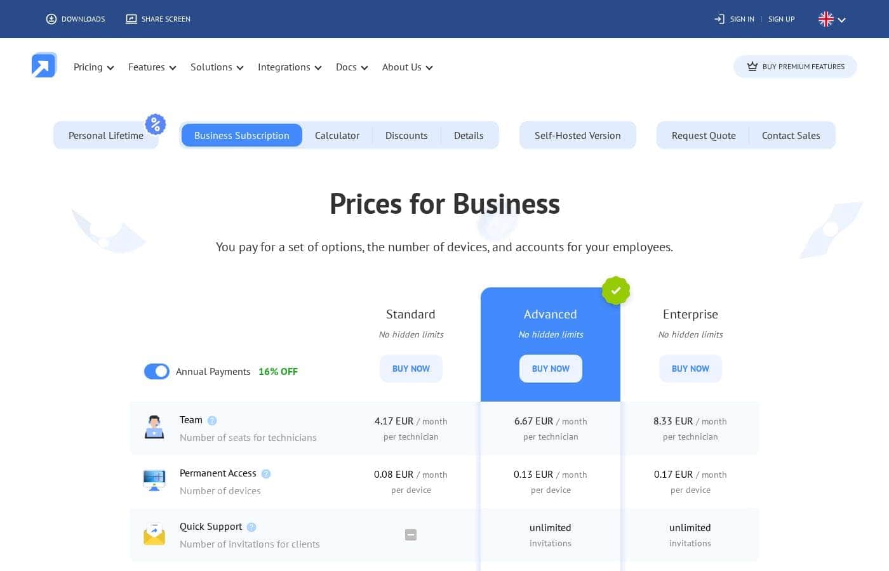Click the Advanced plan heading
This screenshot has height=571, width=889.
[551, 314]
